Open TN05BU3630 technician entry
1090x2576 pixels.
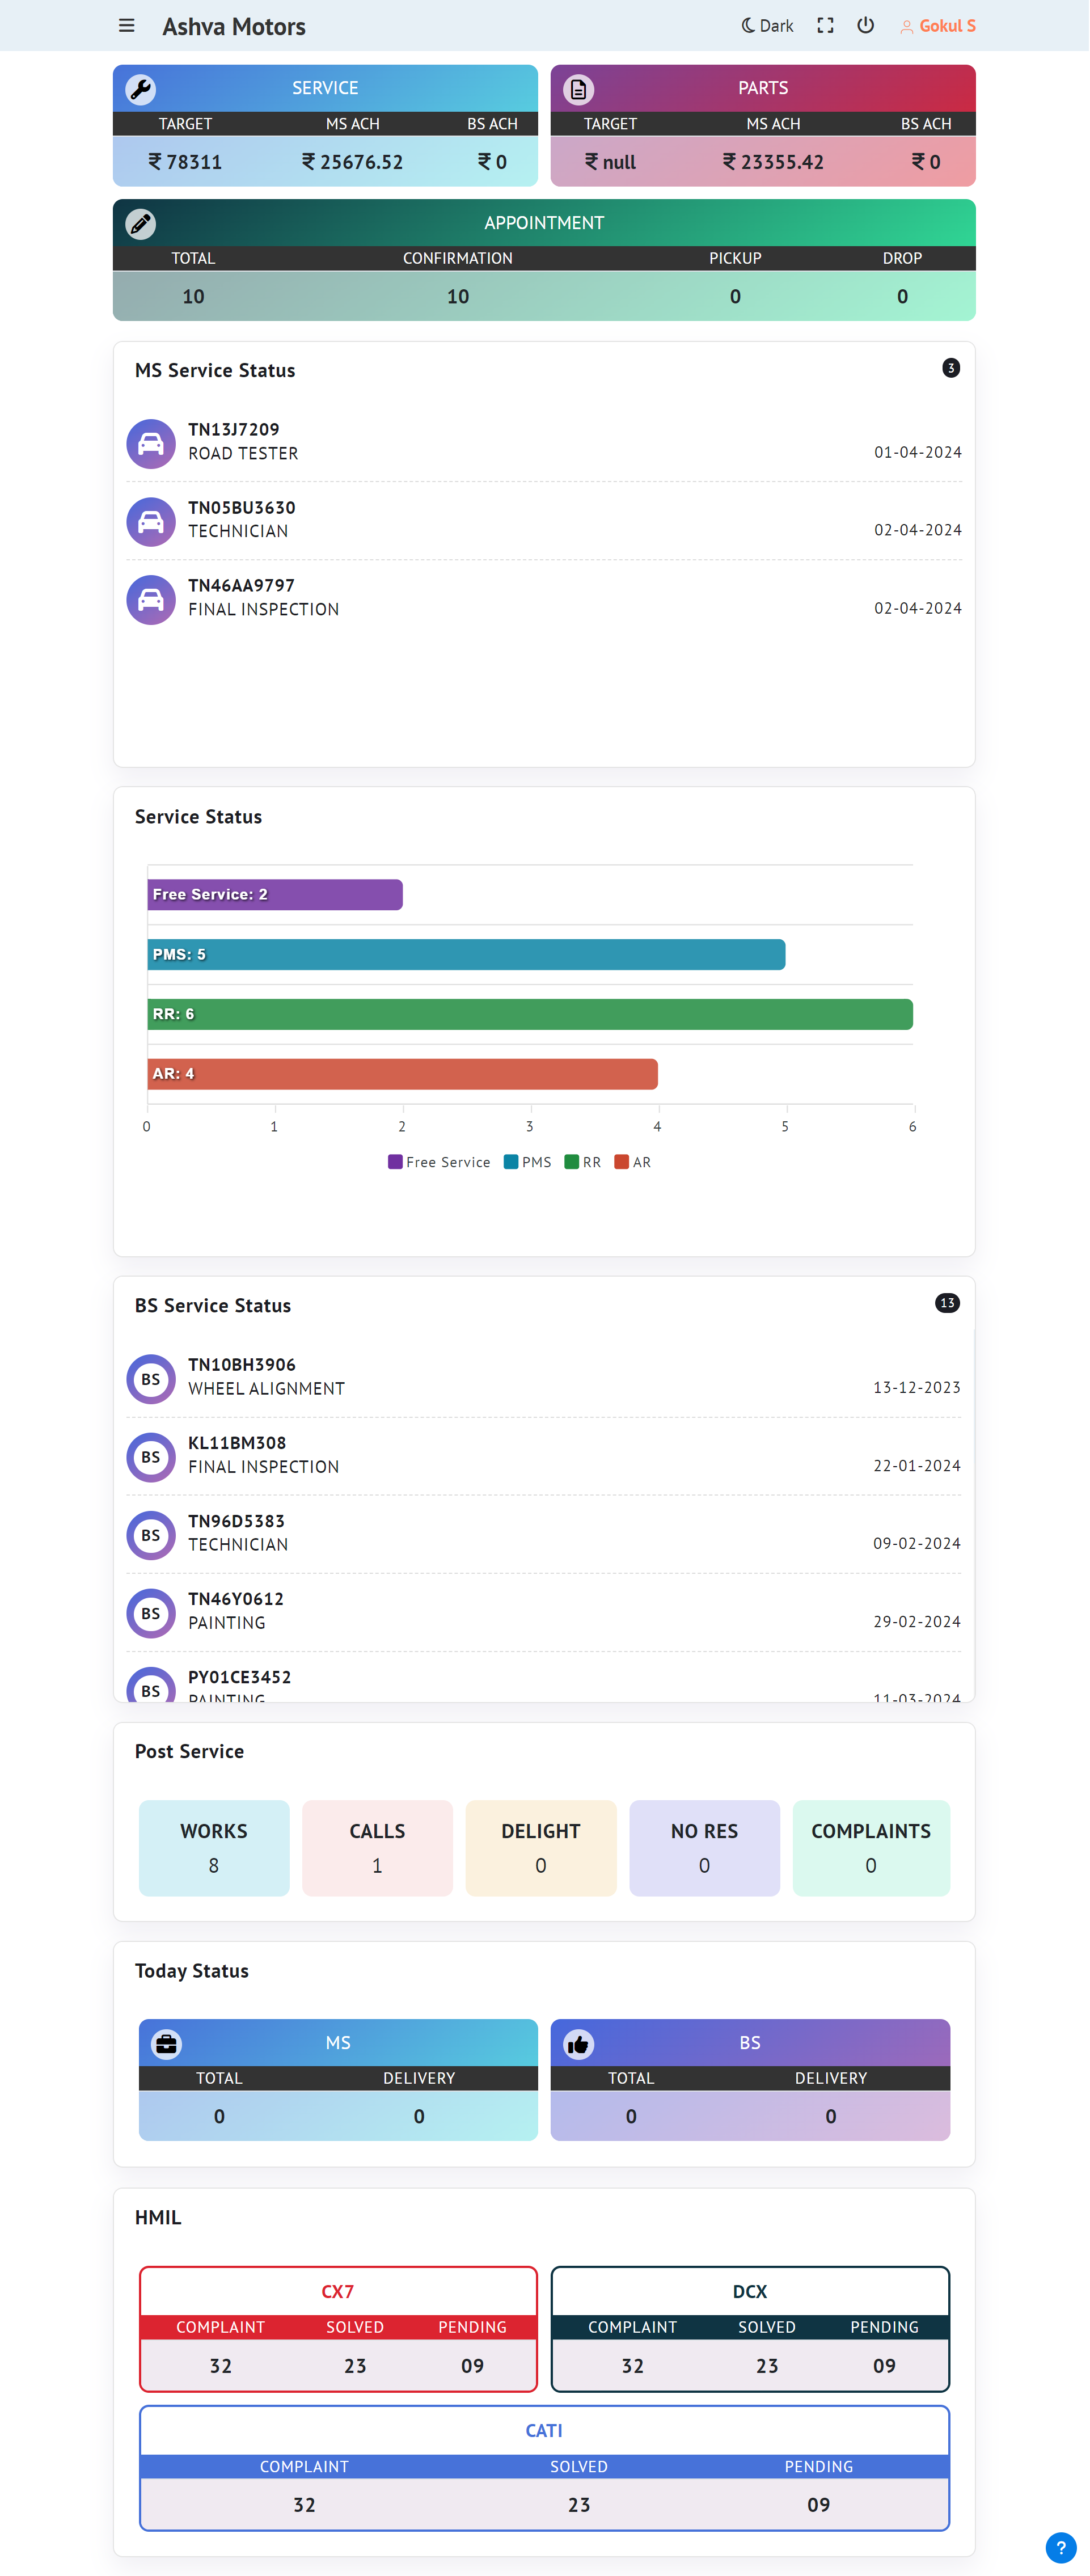242,519
